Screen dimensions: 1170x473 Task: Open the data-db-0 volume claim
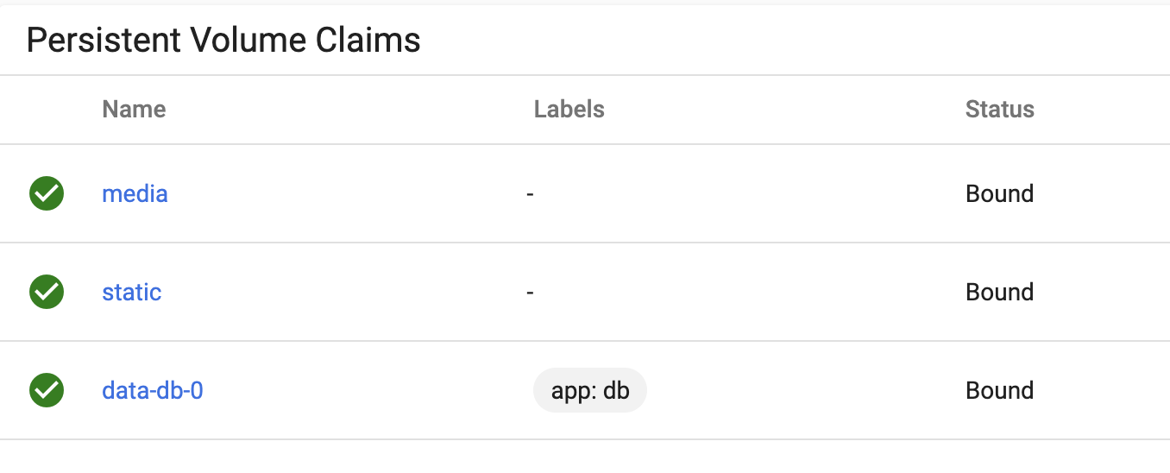coord(153,390)
